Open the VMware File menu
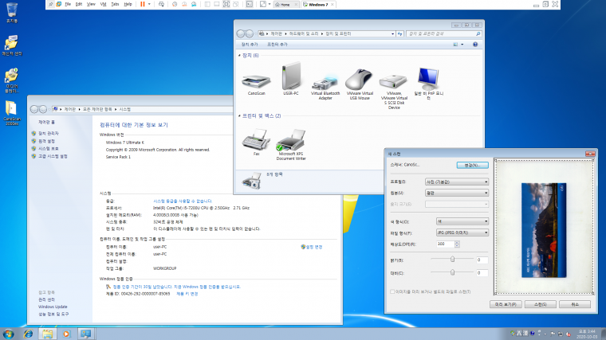This screenshot has width=606, height=340. [x=68, y=4]
